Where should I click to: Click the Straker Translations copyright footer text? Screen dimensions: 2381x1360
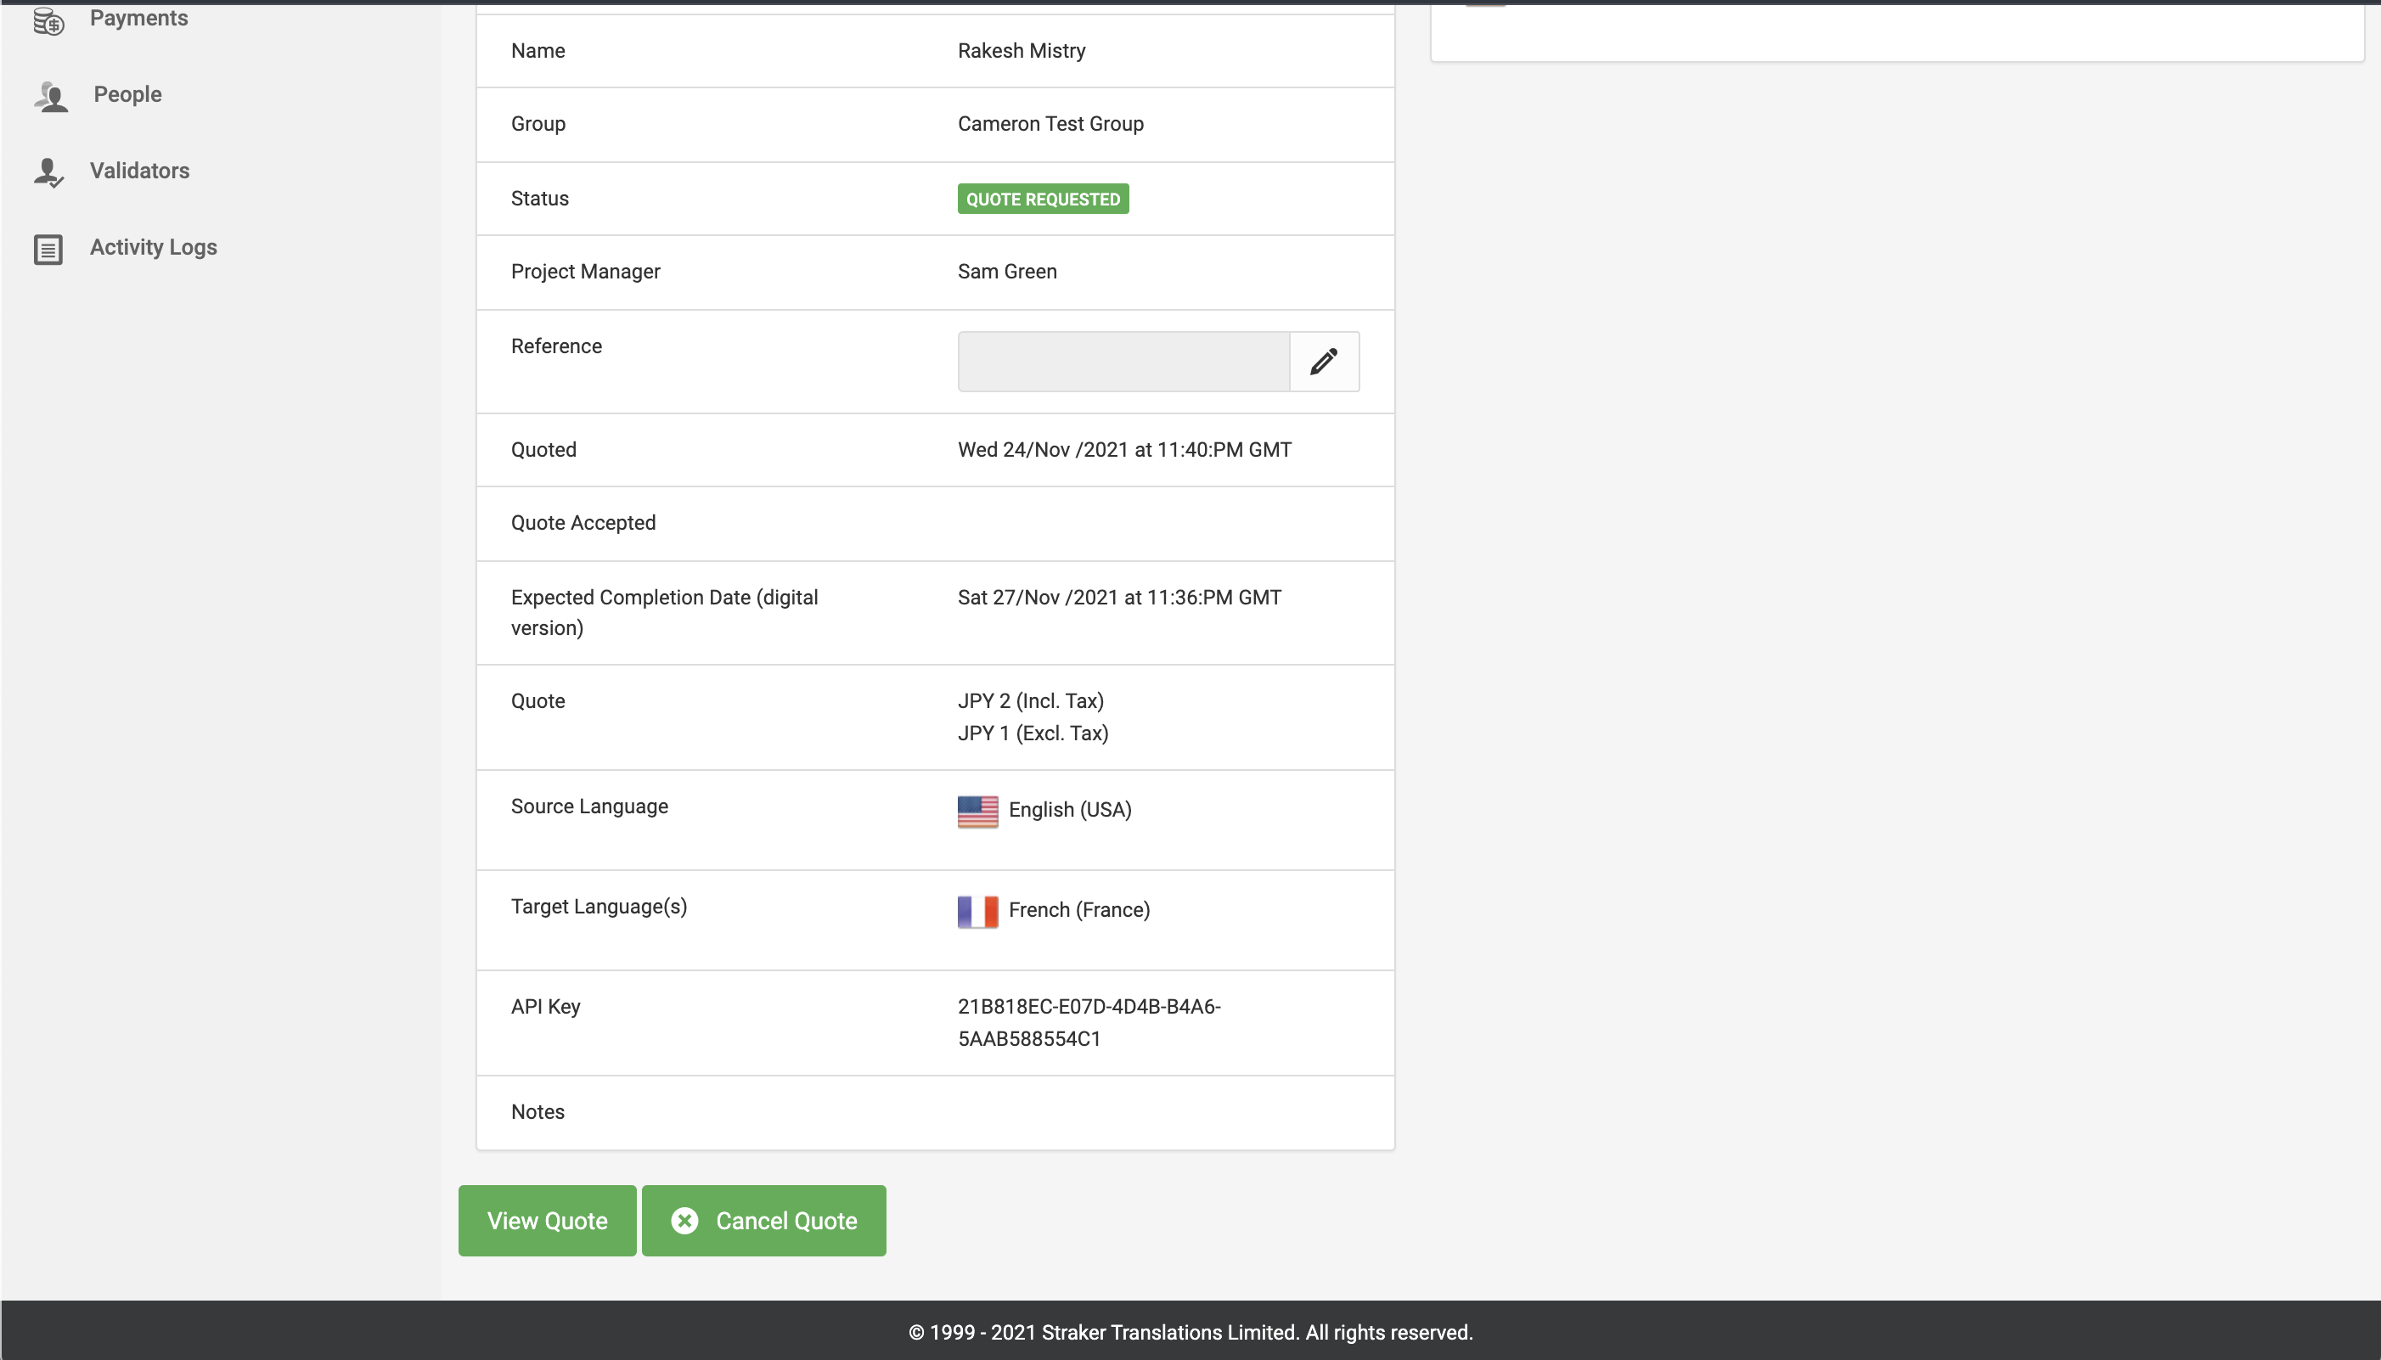point(1190,1333)
